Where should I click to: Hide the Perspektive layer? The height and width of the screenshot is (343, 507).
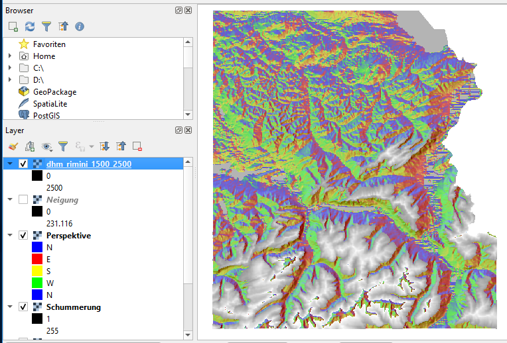(x=24, y=236)
